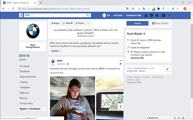Viewport: 193px width, 120px height.
Task: Click Ana Sayfa in top header
Action: (118, 15)
